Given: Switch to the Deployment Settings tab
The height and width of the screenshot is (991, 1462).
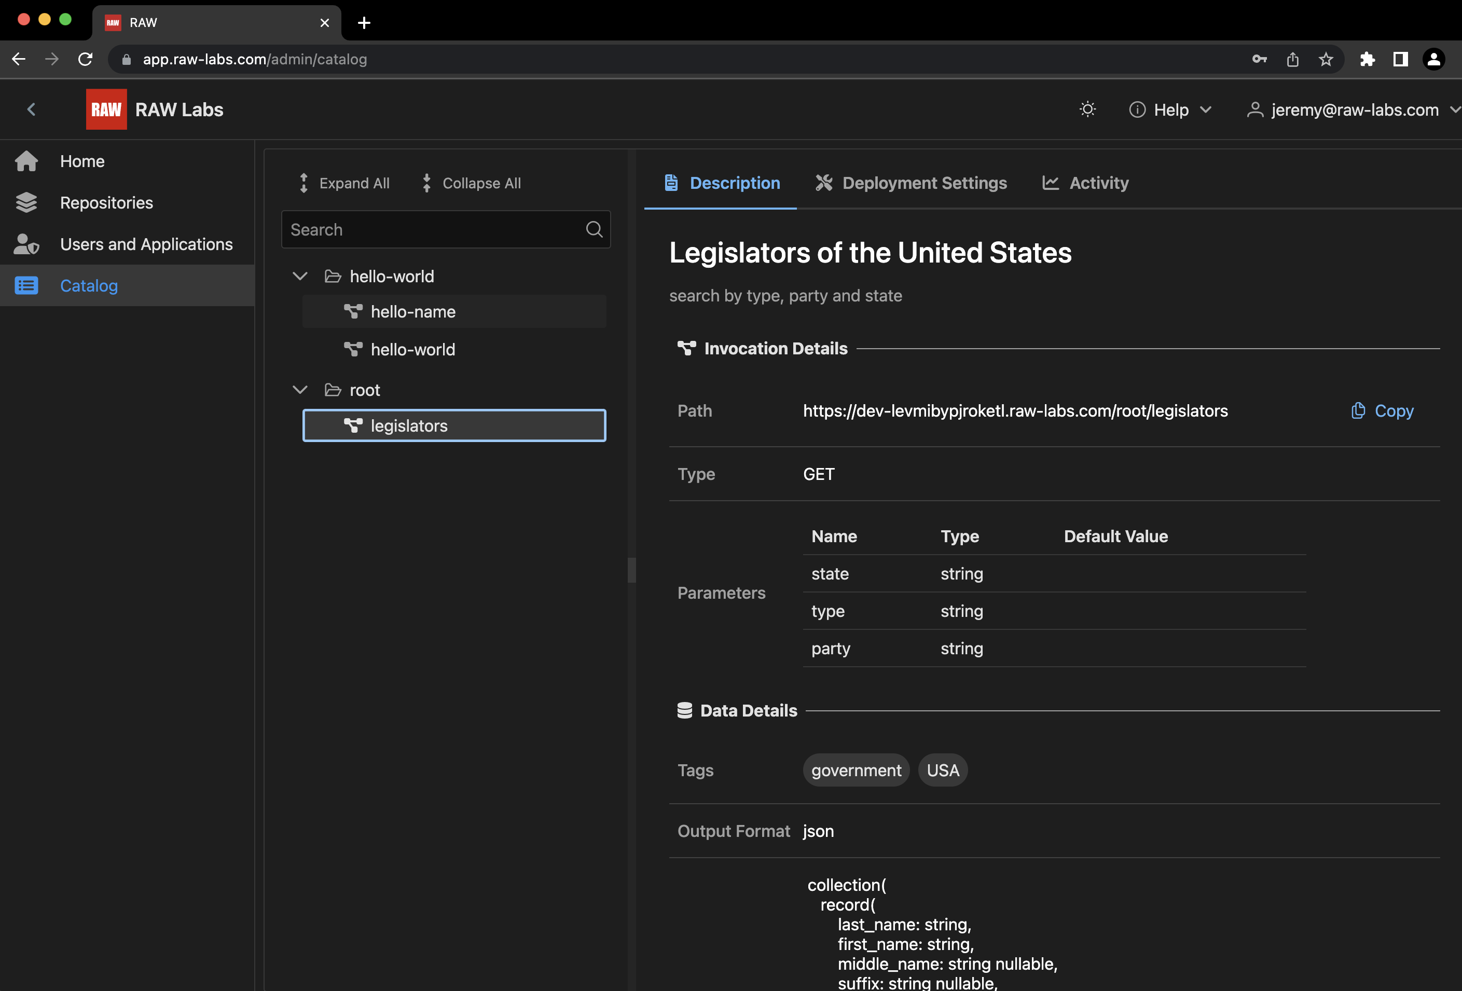Looking at the screenshot, I should [911, 183].
